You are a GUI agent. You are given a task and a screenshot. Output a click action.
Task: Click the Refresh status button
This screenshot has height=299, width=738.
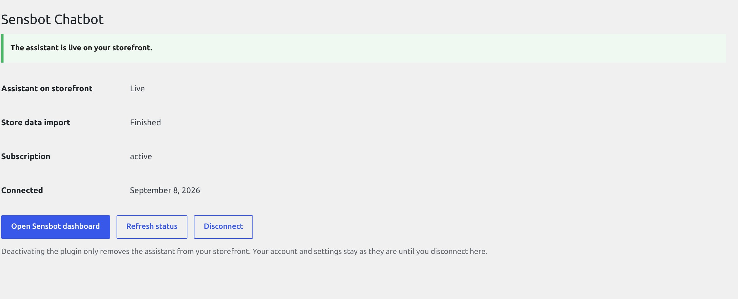click(152, 227)
